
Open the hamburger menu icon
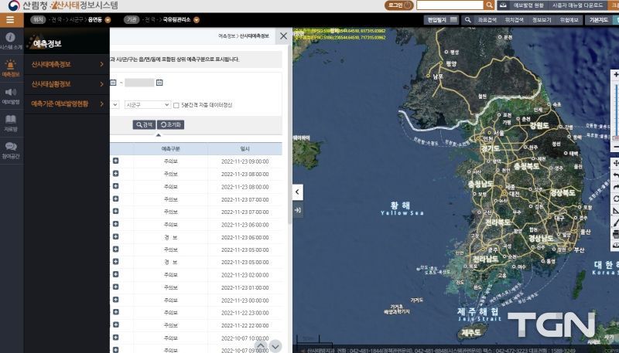pos(10,20)
